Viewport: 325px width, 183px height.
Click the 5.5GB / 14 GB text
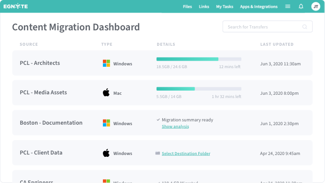tap(169, 97)
